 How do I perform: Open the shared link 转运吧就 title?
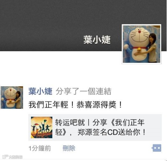[70, 122]
